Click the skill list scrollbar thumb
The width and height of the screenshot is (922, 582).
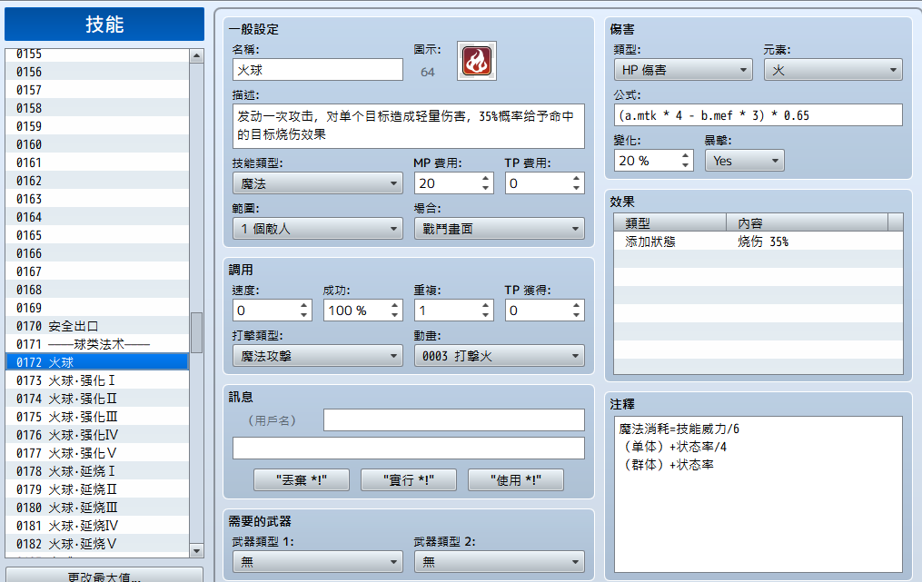pyautogui.click(x=197, y=332)
